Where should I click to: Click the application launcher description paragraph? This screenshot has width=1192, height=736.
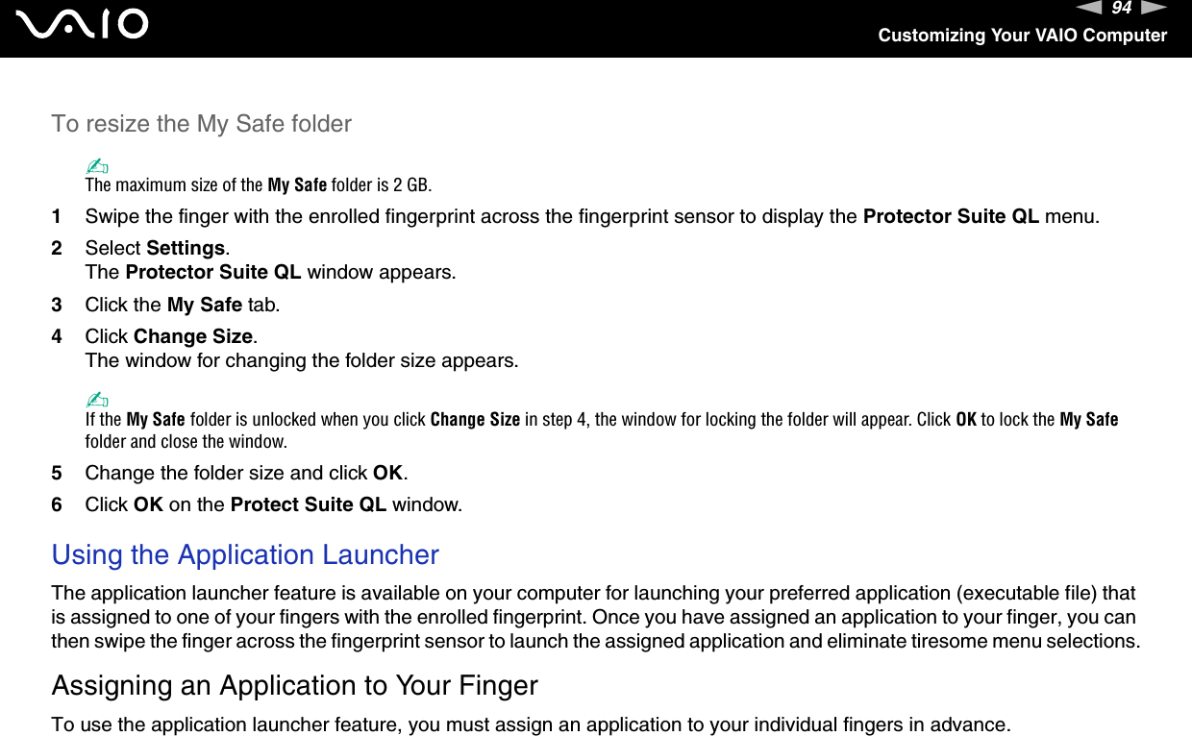click(596, 617)
